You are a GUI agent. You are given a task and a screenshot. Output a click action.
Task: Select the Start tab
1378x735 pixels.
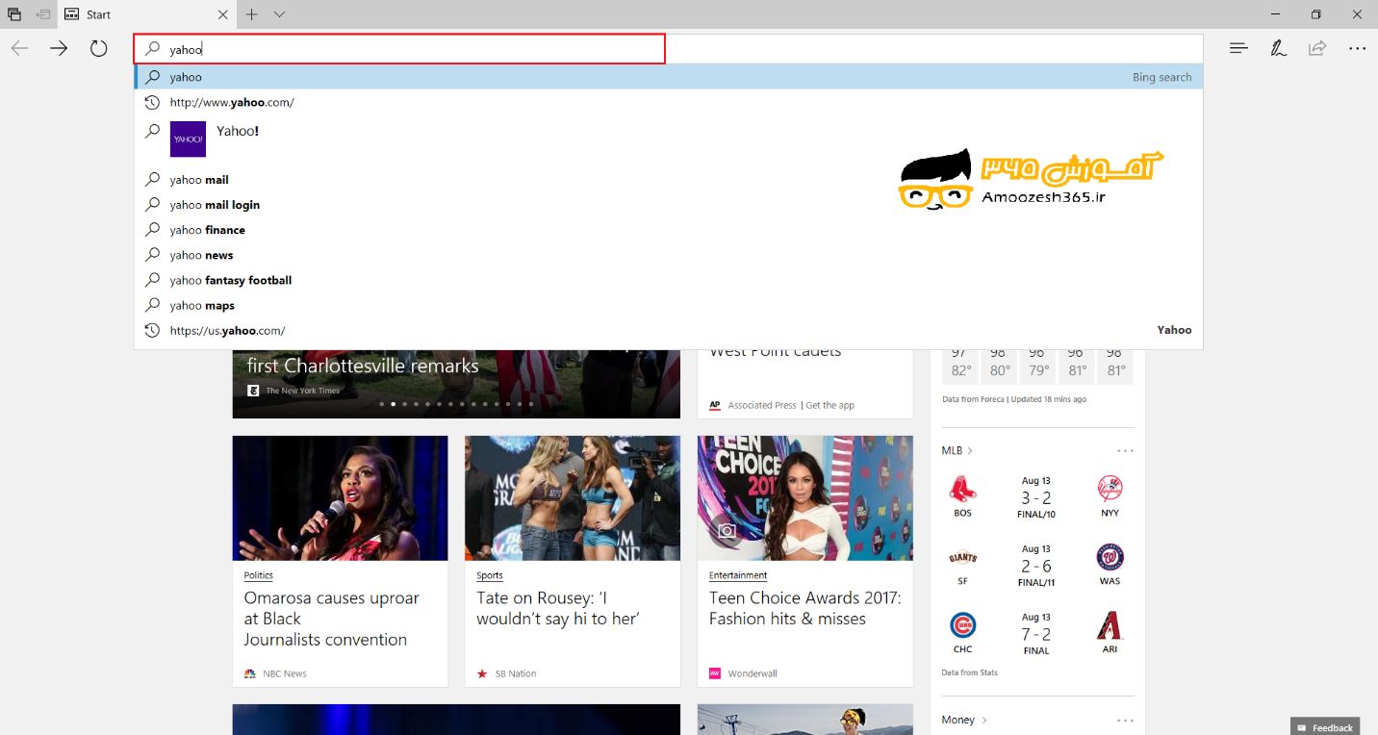[x=147, y=14]
